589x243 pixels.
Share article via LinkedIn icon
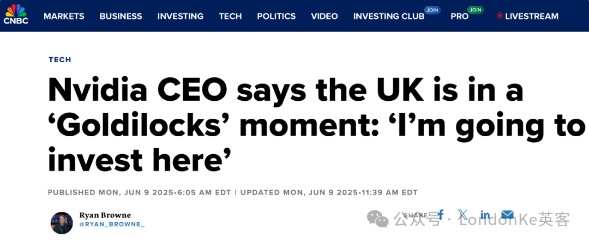tap(485, 215)
